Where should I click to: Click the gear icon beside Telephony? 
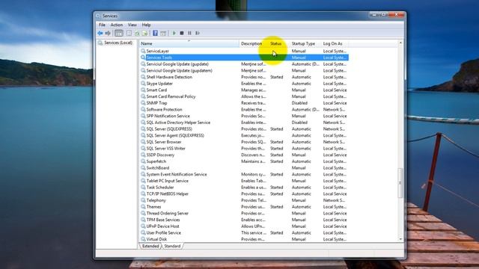[143, 200]
